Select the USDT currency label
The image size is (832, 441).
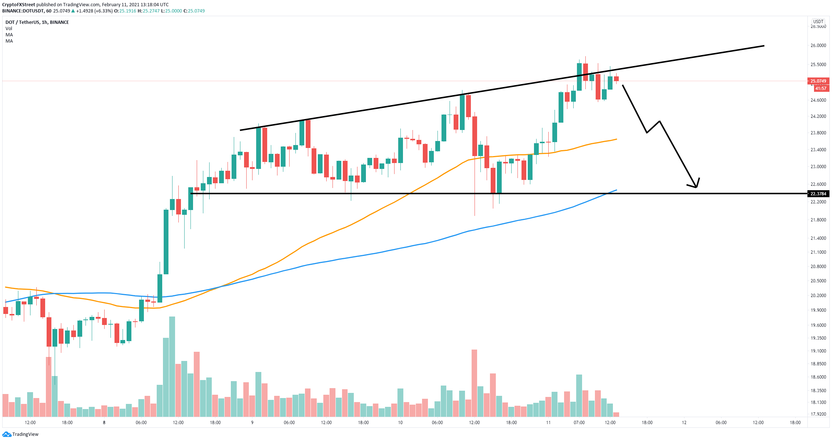[818, 22]
